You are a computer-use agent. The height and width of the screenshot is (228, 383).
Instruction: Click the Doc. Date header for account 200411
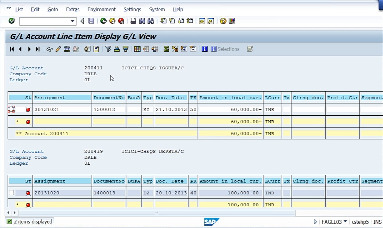[171, 98]
